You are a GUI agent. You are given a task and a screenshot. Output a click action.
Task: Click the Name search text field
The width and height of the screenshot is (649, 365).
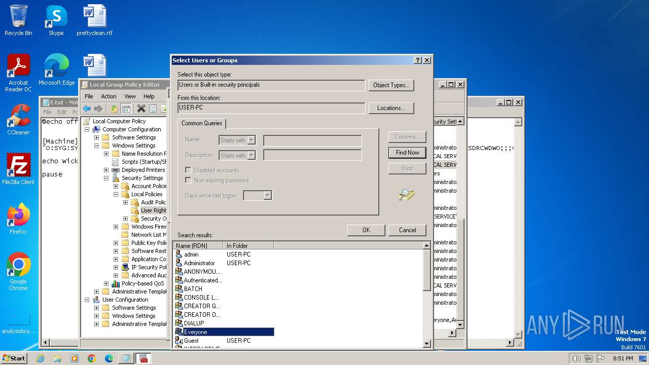(312, 140)
